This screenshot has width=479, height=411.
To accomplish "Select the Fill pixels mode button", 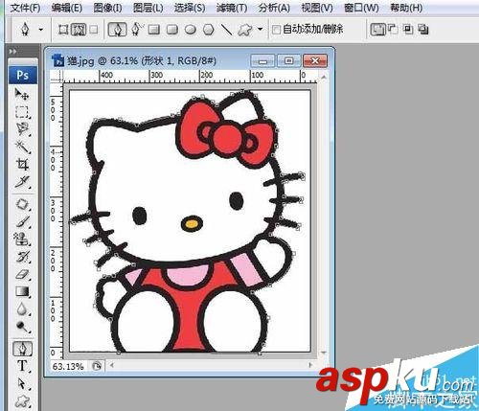I will coord(94,30).
